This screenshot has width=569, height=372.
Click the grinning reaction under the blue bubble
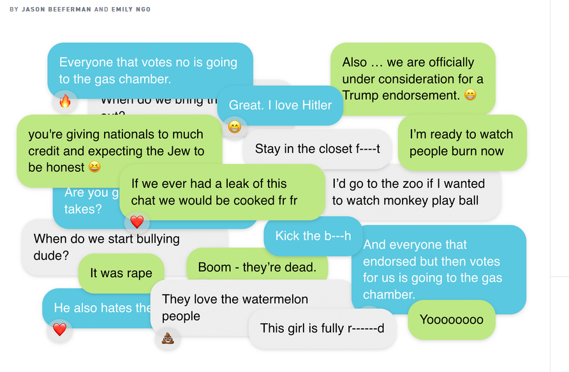tap(234, 127)
